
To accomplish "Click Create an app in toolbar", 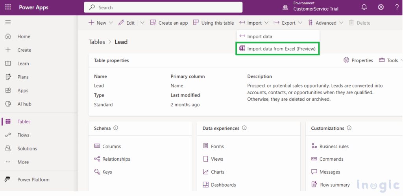I will click(x=169, y=23).
